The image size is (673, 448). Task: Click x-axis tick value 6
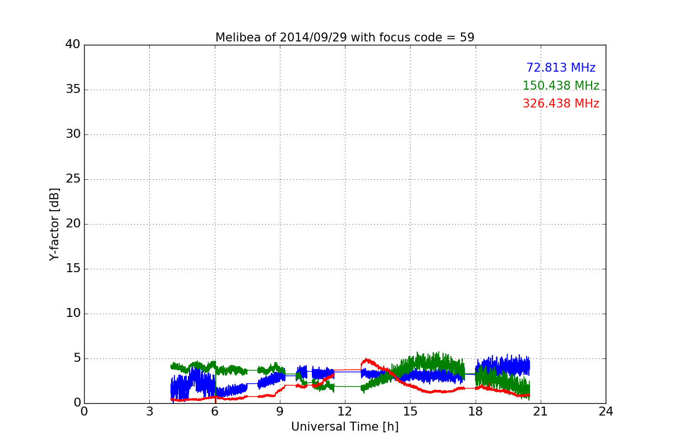[215, 412]
